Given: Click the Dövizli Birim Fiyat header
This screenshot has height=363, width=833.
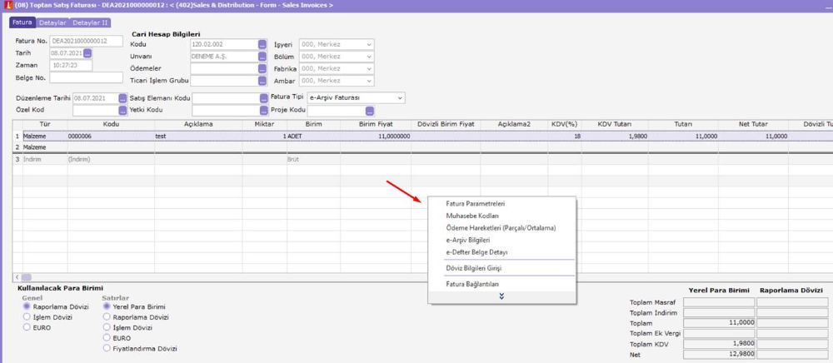Looking at the screenshot, I should pos(446,124).
